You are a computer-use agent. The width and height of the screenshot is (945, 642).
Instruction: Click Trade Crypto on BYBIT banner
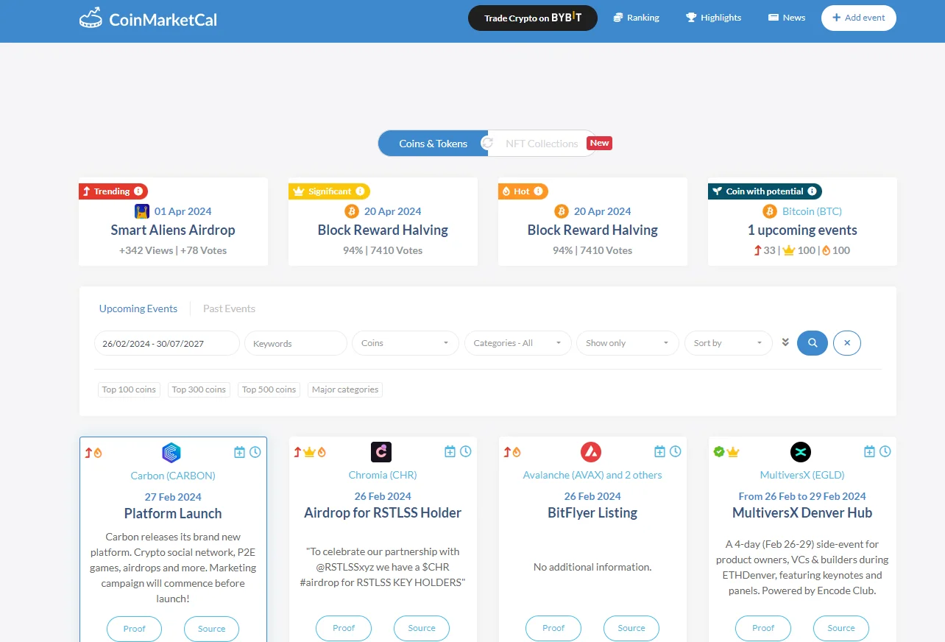(533, 18)
